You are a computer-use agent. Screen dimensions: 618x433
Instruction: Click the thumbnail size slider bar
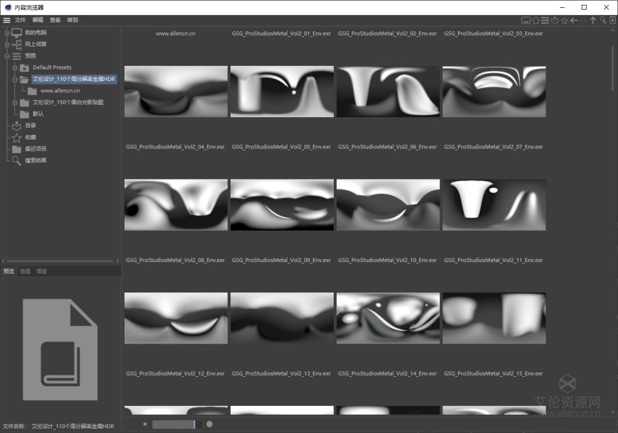pyautogui.click(x=177, y=425)
